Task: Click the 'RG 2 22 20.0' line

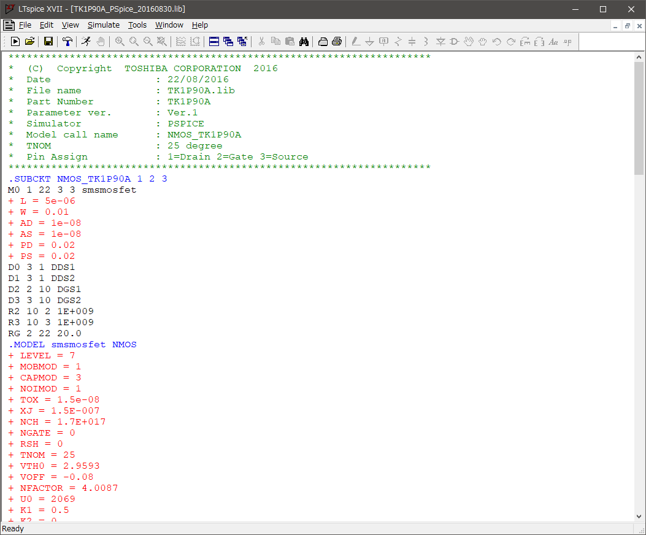Action: tap(45, 333)
